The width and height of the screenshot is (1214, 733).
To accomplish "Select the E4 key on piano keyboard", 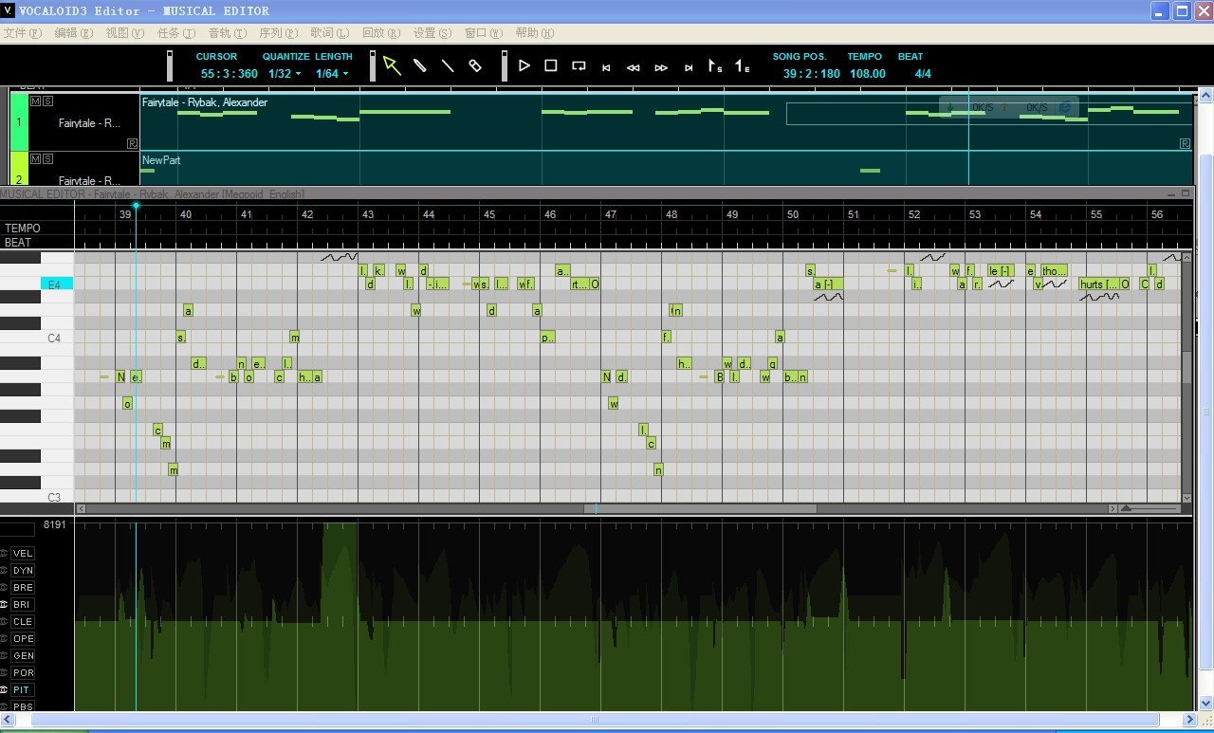I will [x=57, y=284].
